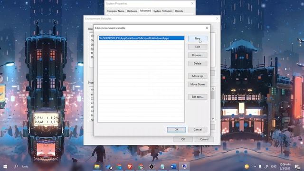Open taskbar search magnifier
The image size is (304, 171).
[16, 166]
